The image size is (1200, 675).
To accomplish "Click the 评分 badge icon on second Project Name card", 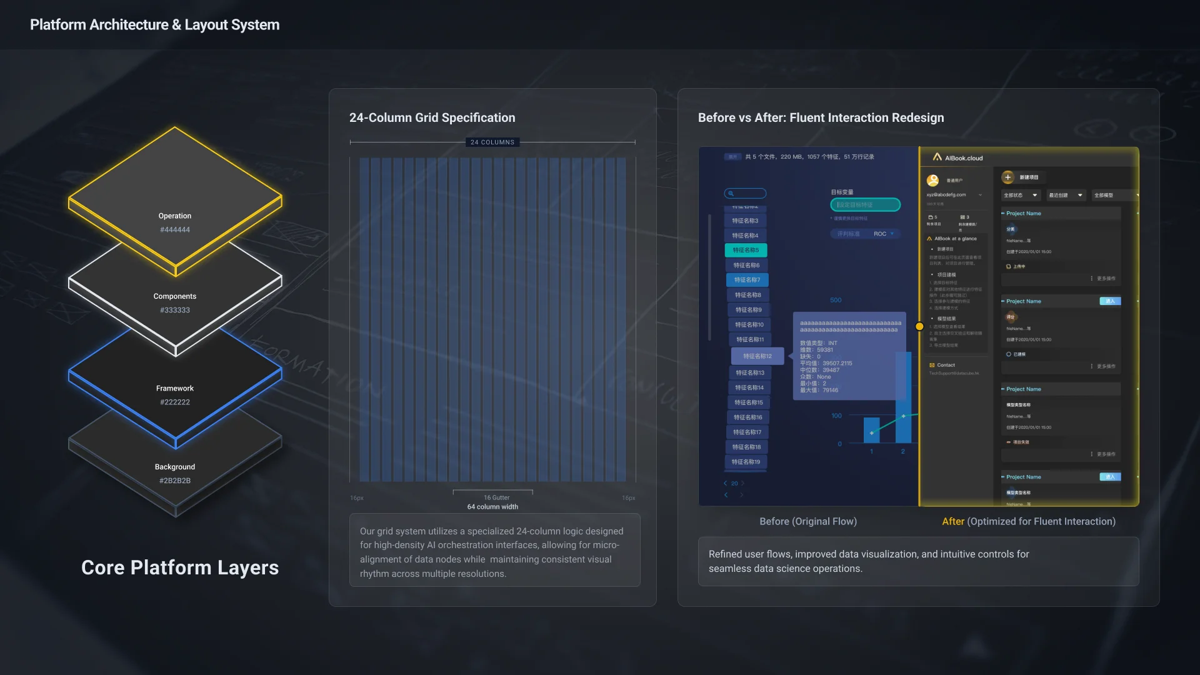I will pos(1011,317).
